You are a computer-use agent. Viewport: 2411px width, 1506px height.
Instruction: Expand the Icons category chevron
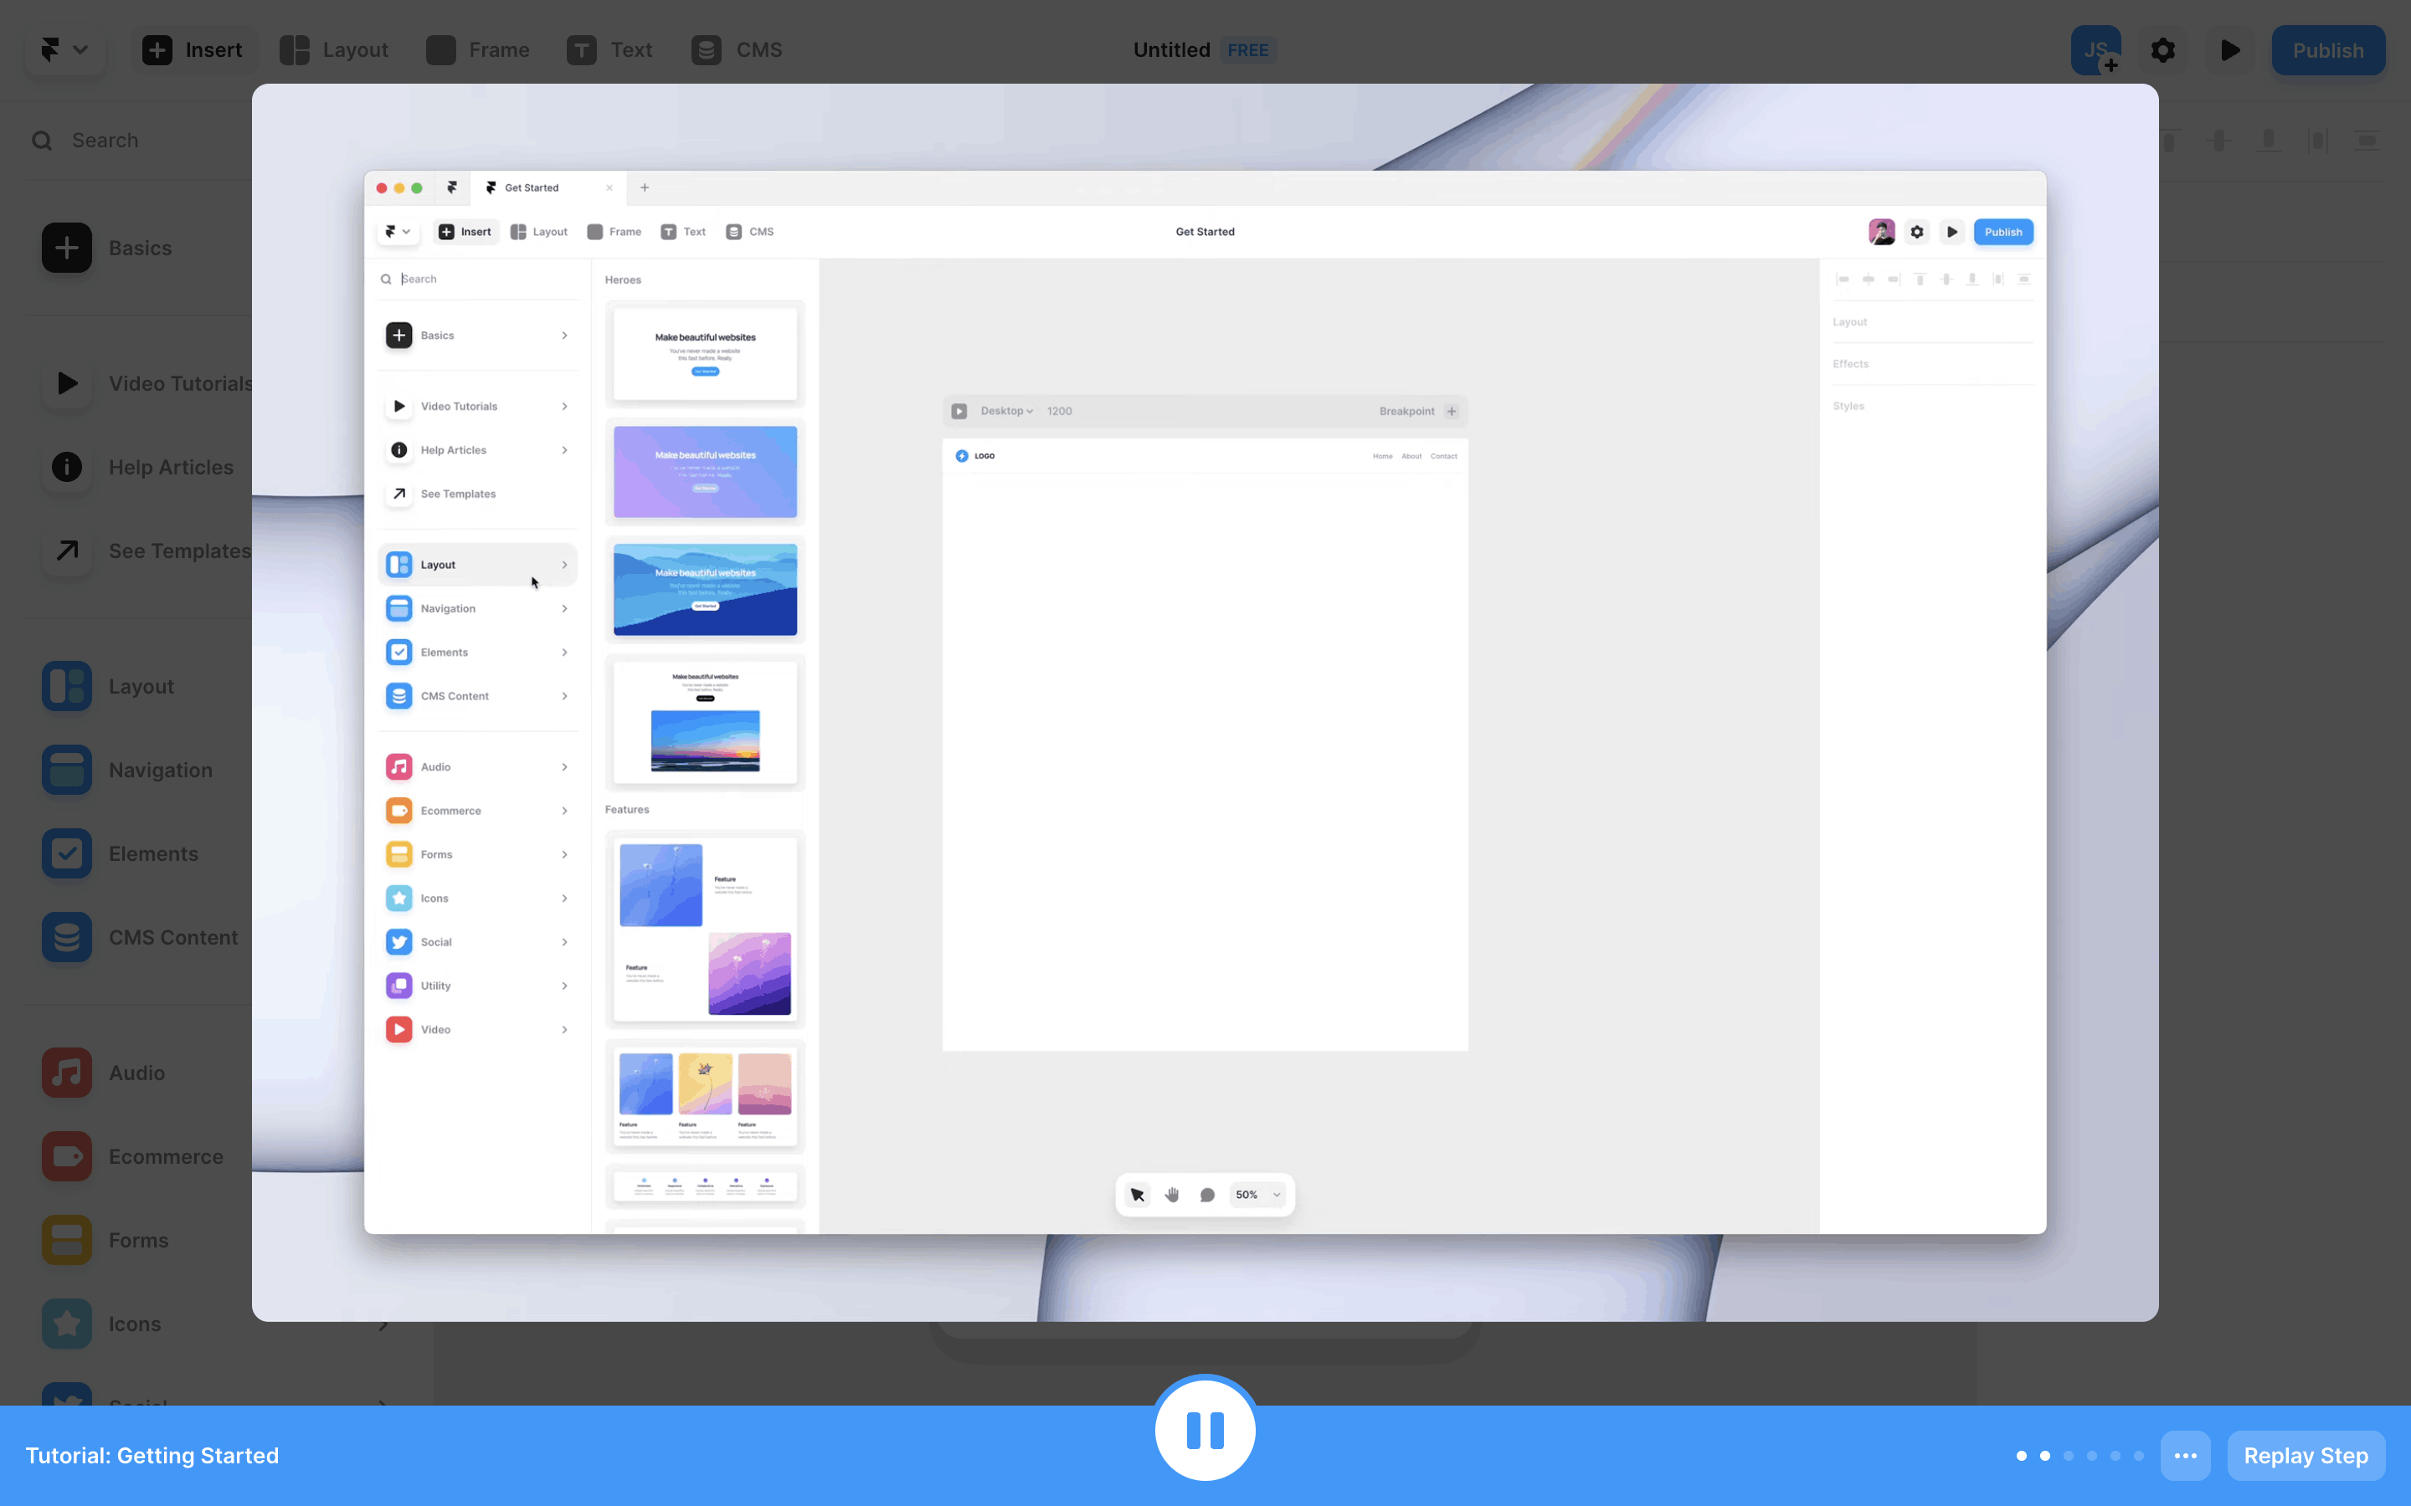pos(383,1324)
